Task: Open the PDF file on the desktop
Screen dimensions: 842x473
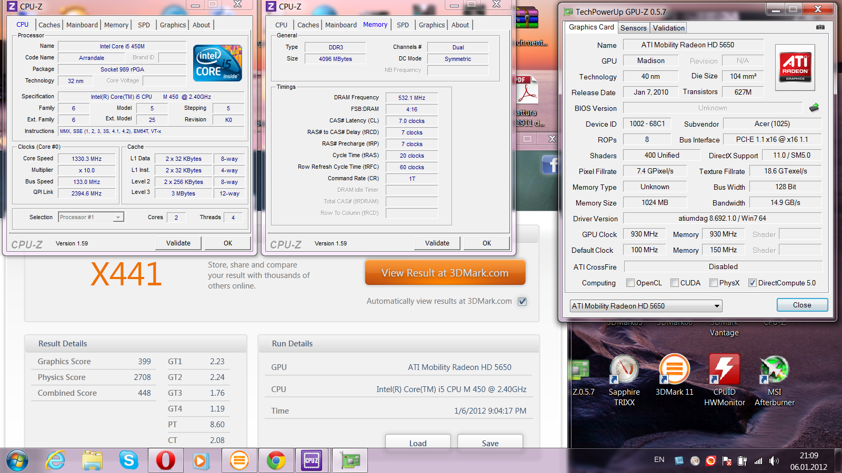Action: point(528,101)
